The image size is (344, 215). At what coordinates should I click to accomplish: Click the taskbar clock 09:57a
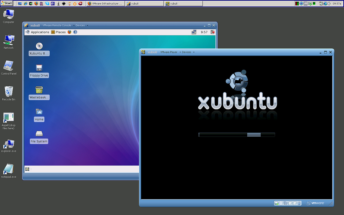click(337, 3)
